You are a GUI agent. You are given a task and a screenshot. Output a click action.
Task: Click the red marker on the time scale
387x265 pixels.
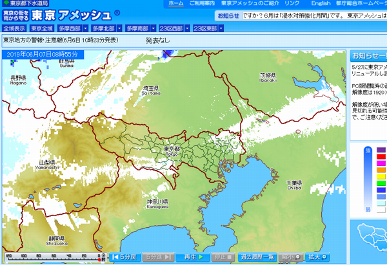(99, 260)
